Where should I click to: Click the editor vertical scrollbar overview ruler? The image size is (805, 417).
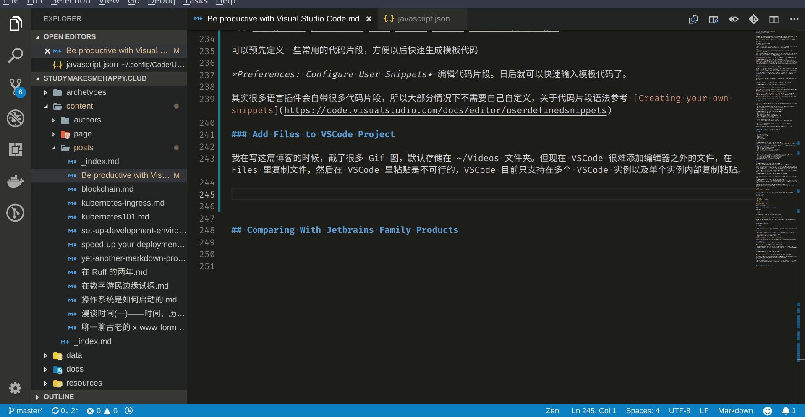point(801,217)
